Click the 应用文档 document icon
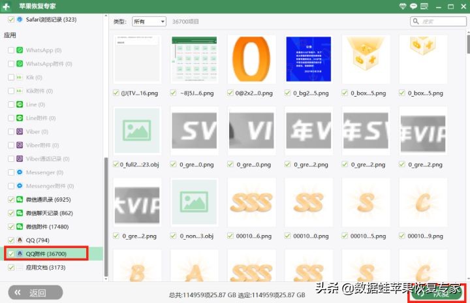The image size is (470, 303). [x=20, y=267]
